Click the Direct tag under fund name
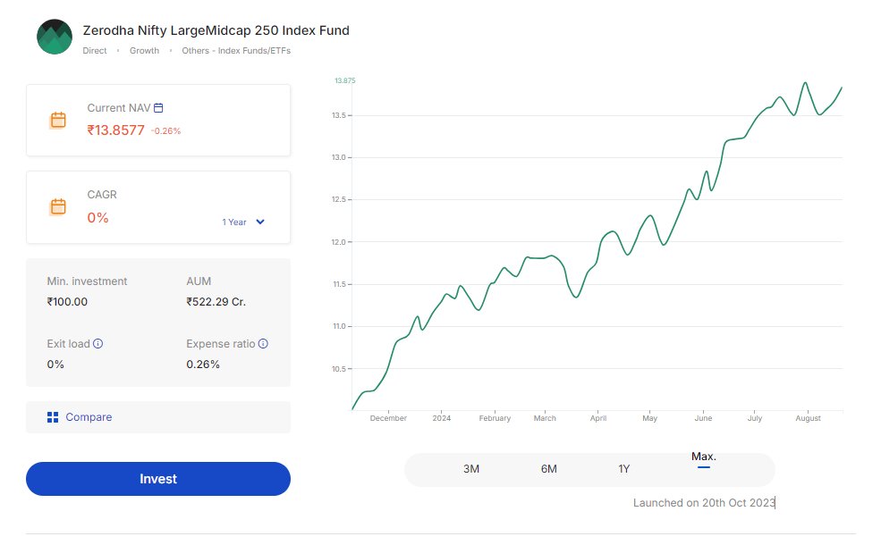This screenshot has width=881, height=545. [95, 51]
